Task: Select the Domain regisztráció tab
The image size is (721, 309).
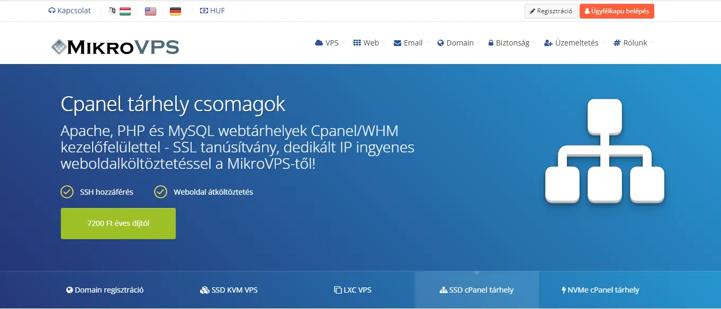Action: pos(105,290)
